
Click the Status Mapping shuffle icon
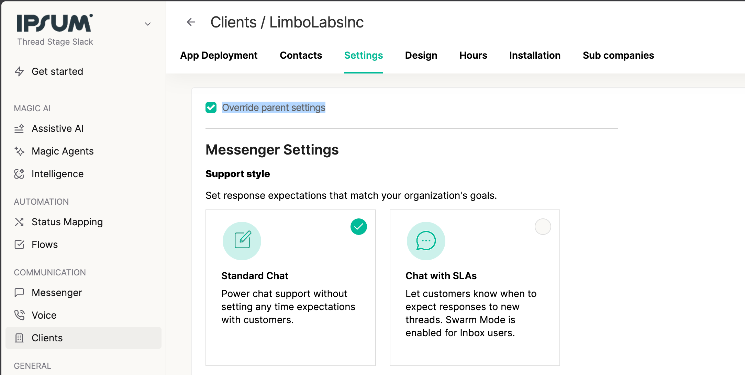click(19, 222)
